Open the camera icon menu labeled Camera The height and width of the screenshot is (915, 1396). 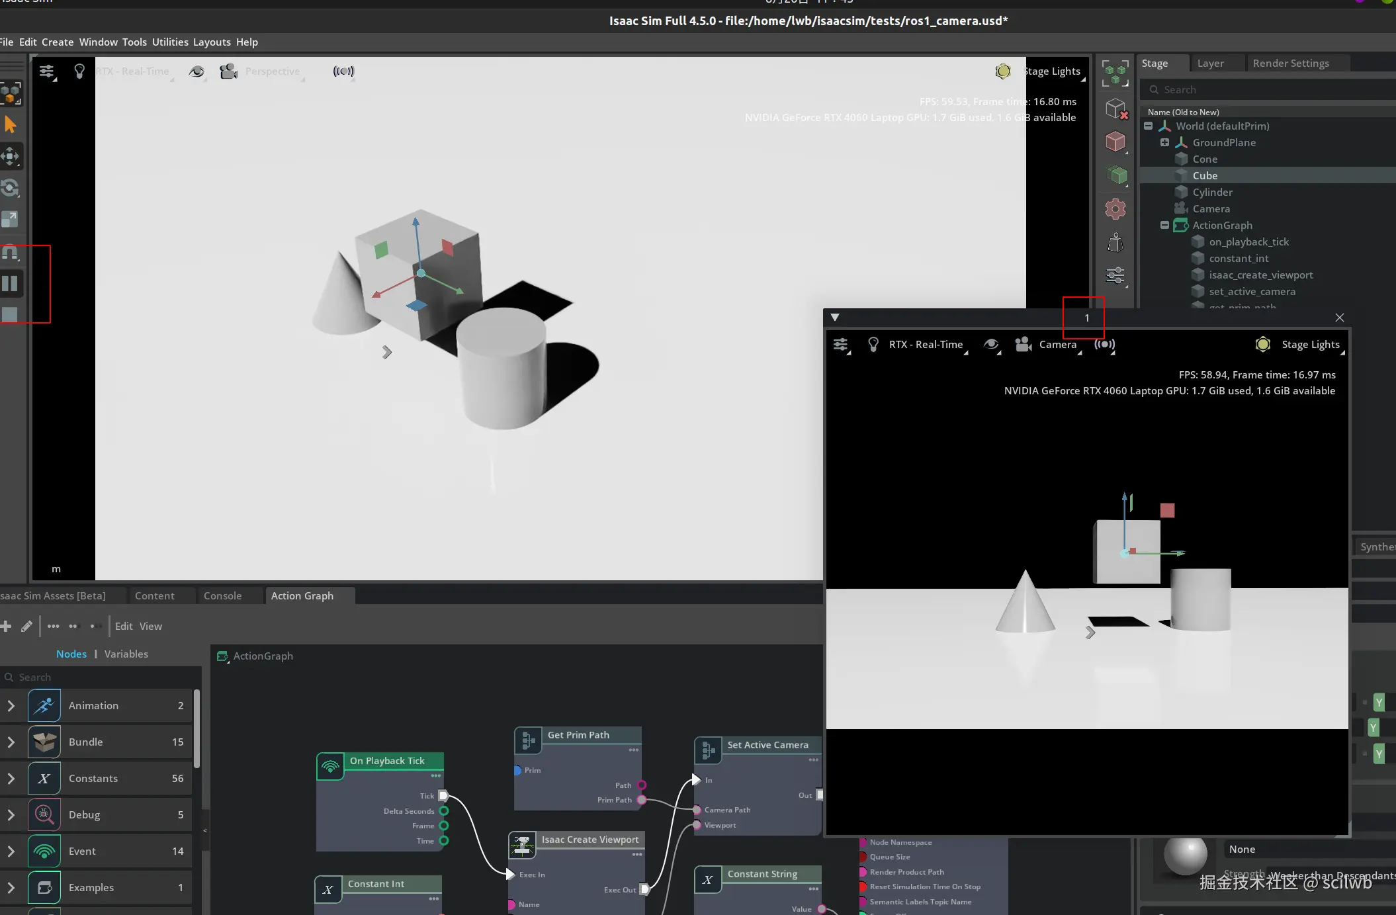click(x=1024, y=344)
